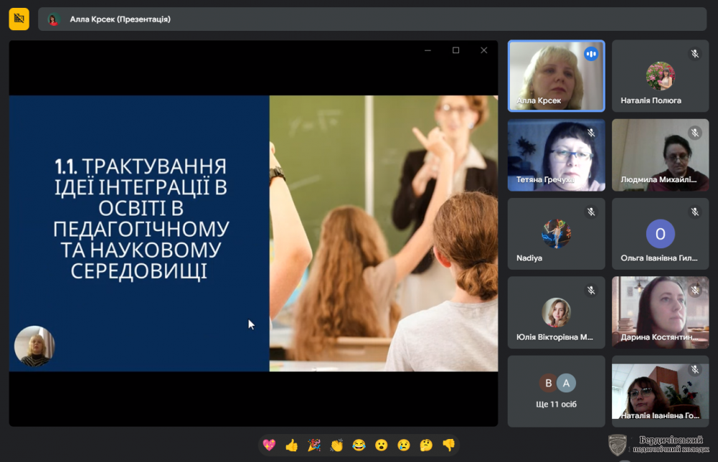Select Алла Крсек's video tile
Screen dimensions: 718x462
coord(557,75)
